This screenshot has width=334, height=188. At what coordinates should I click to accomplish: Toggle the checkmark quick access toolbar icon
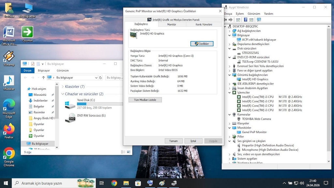(33, 64)
